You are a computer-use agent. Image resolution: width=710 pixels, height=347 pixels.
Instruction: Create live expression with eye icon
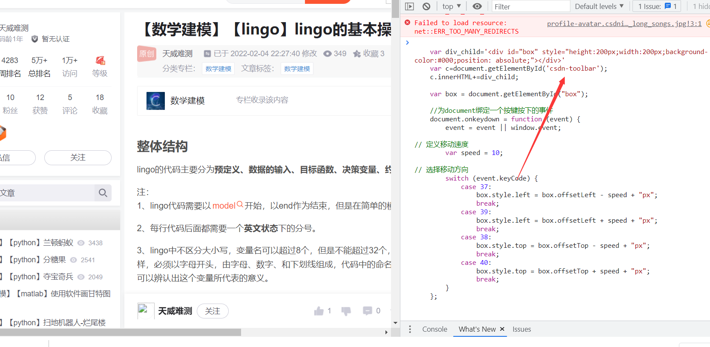point(477,6)
